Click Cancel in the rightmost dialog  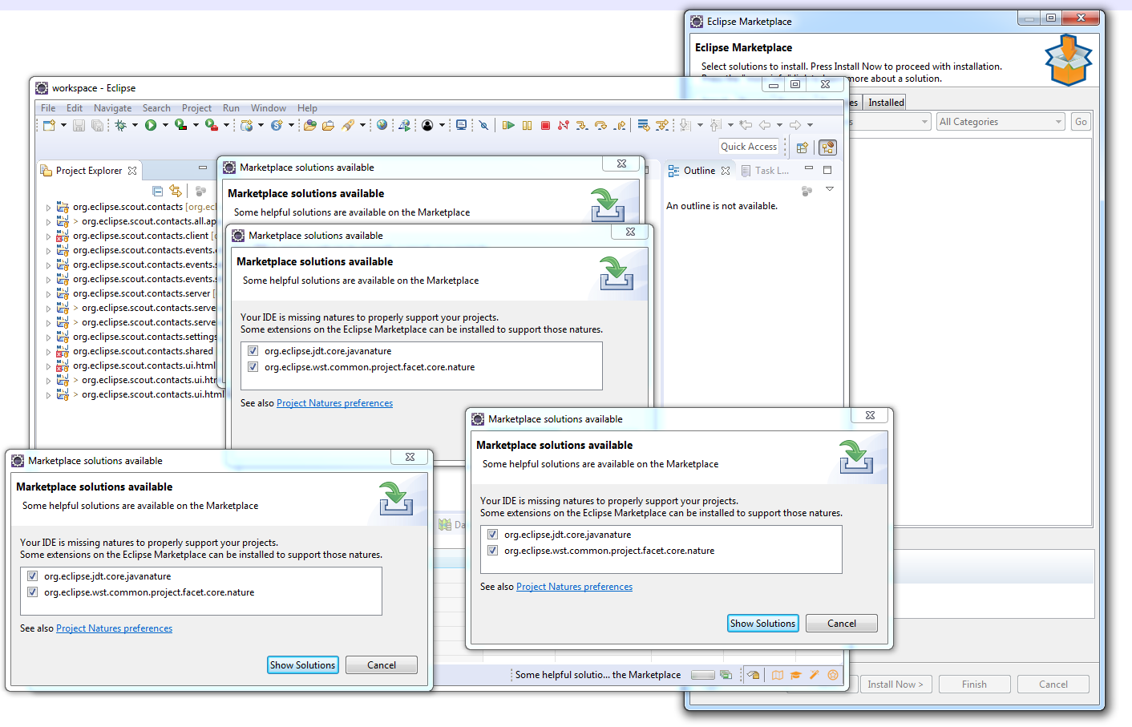(842, 624)
